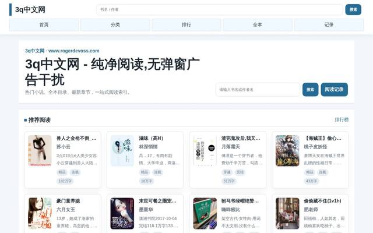Click the 推荐阅读 section heading

pyautogui.click(x=40, y=120)
